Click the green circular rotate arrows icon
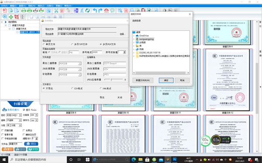Image resolution: width=262 pixels, height=163 pixels. click(87, 10)
